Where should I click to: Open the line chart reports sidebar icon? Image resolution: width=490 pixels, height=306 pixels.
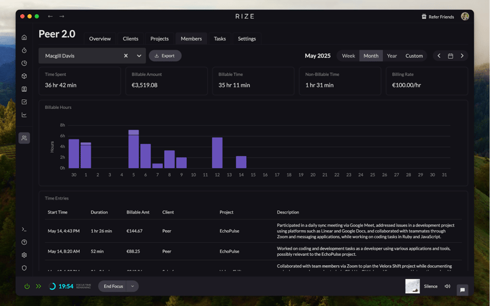(24, 115)
